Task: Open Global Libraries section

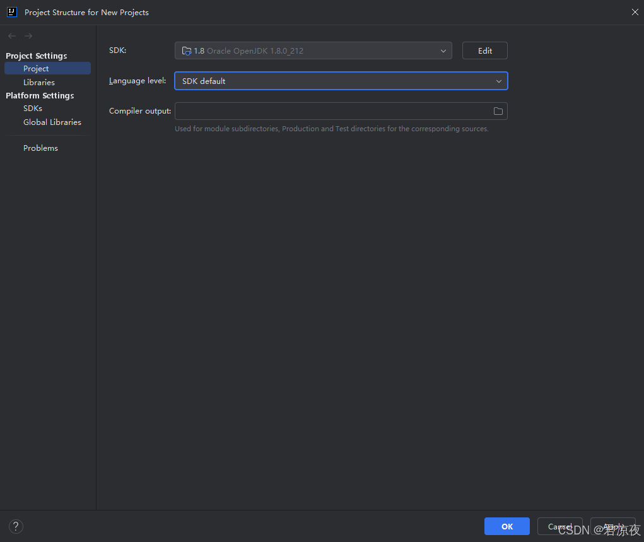Action: point(52,122)
